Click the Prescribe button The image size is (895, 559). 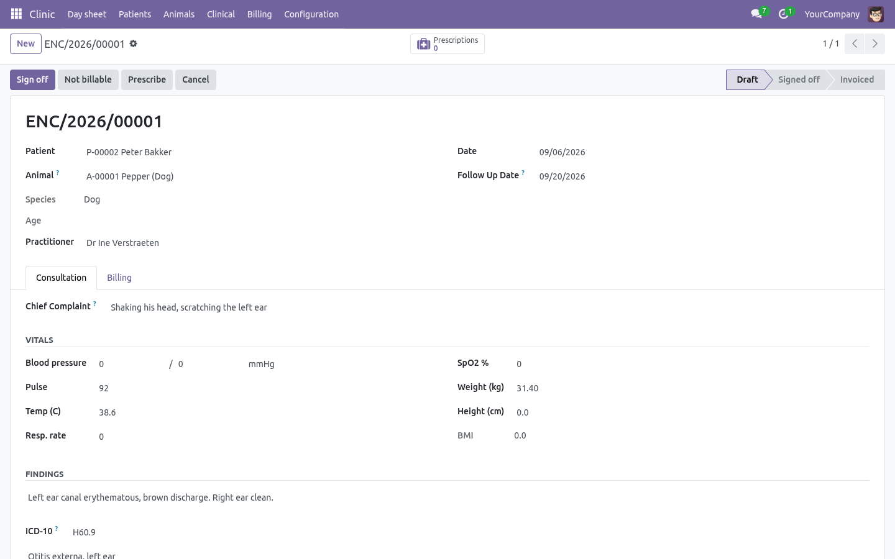(147, 80)
